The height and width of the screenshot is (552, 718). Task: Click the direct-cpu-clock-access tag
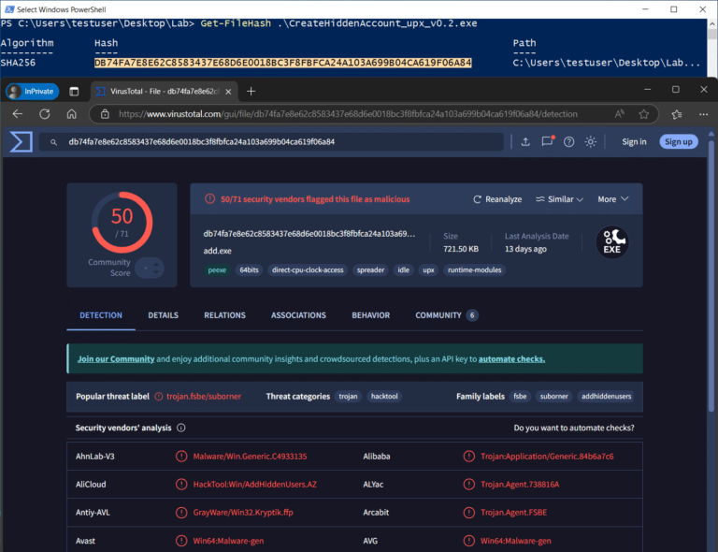coord(308,270)
